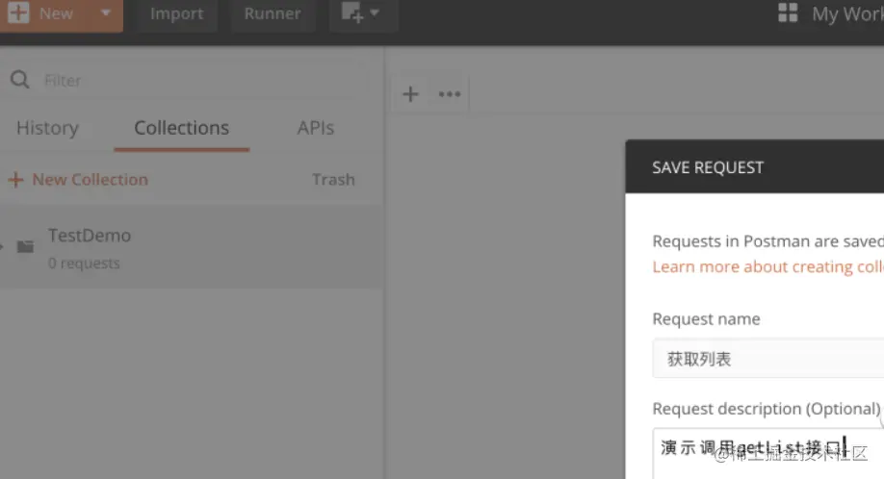884x479 pixels.
Task: Select the TestDemo collection name
Action: click(90, 236)
